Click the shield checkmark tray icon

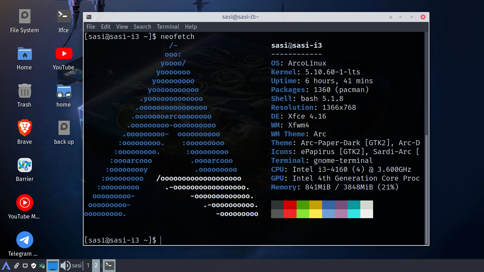click(x=34, y=265)
